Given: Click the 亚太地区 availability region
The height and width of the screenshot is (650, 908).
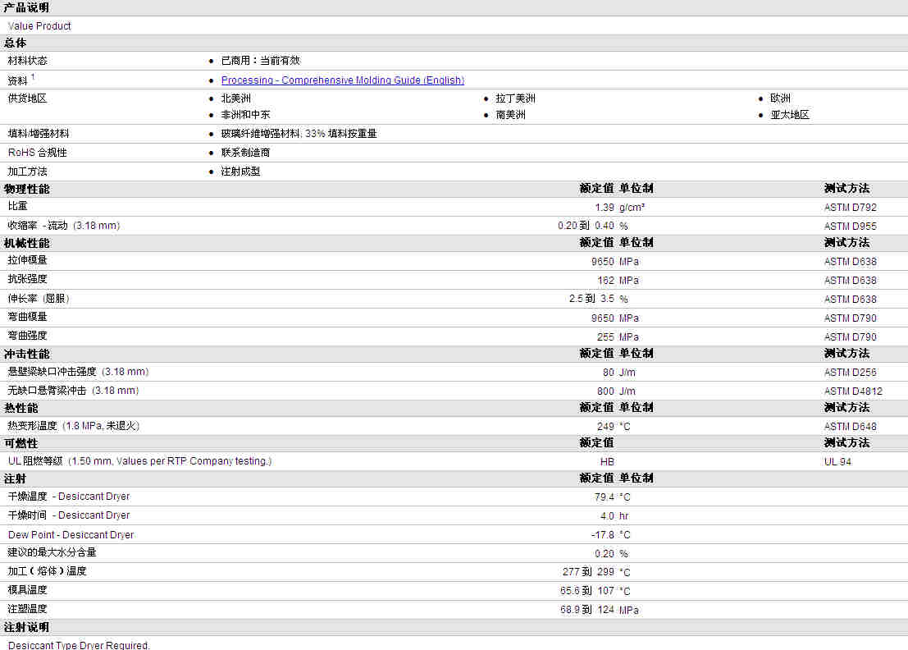Looking at the screenshot, I should 789,115.
